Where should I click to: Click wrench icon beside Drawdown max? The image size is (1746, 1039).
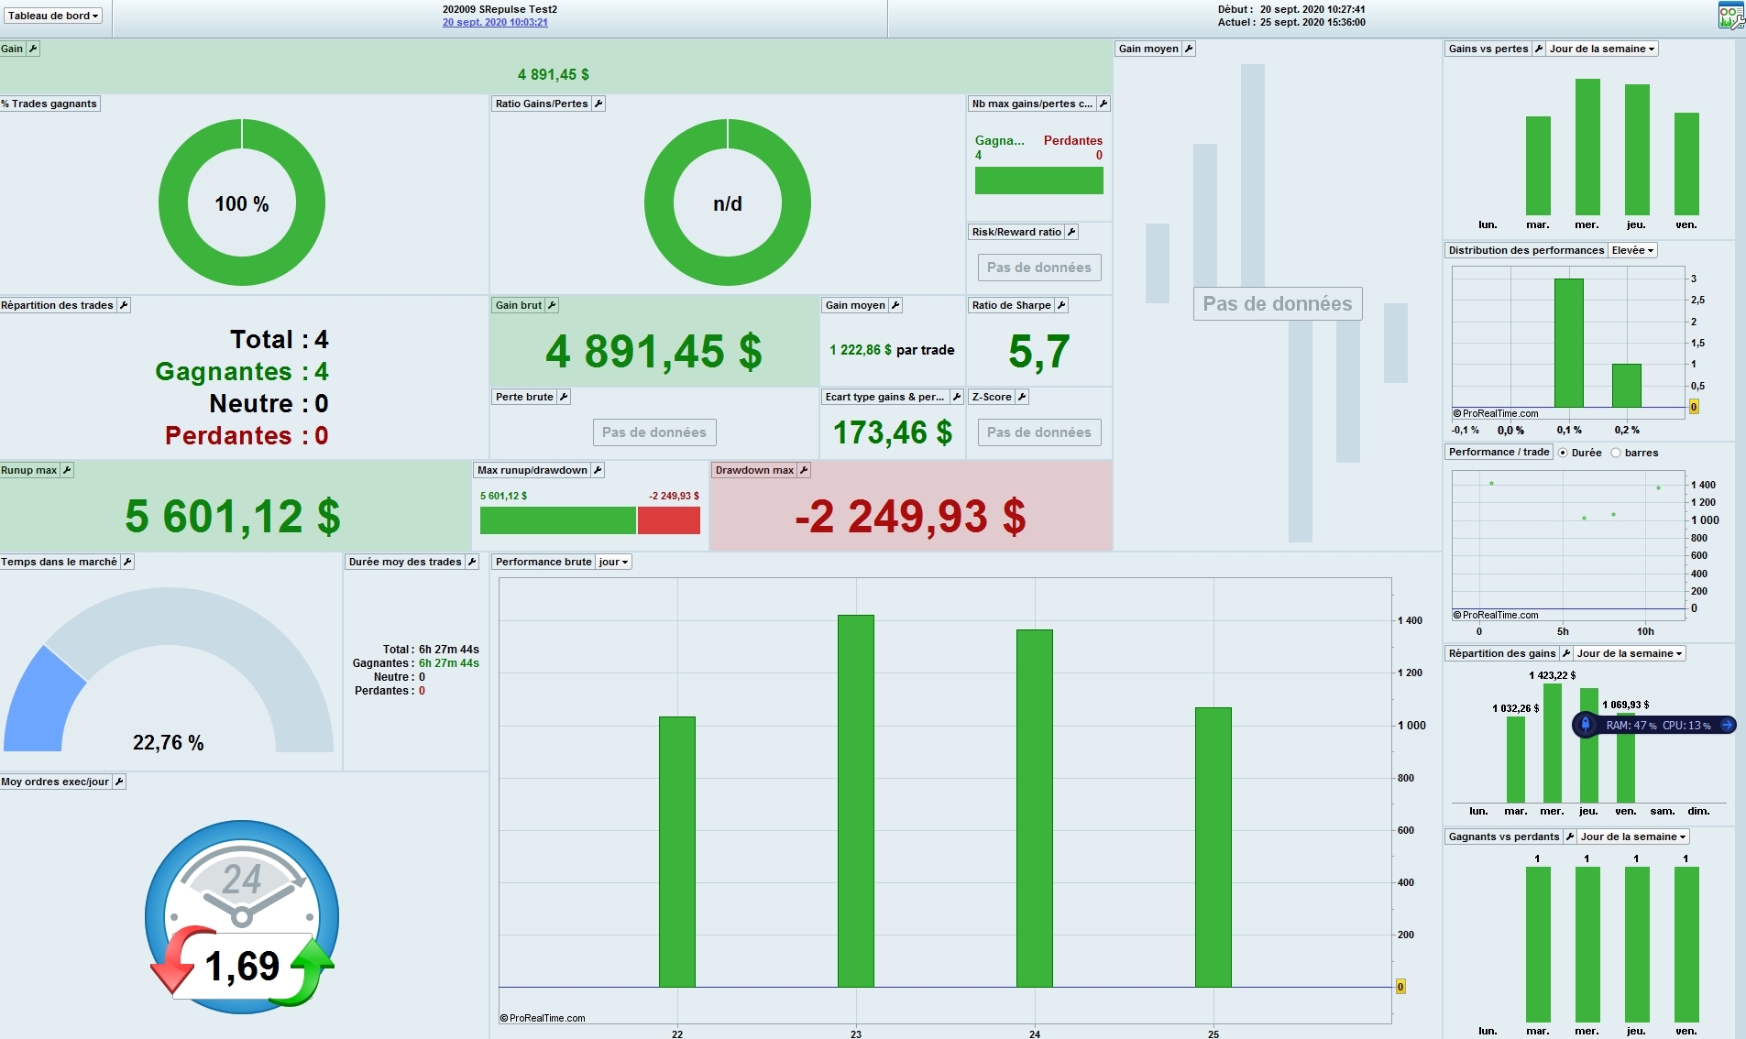[804, 470]
